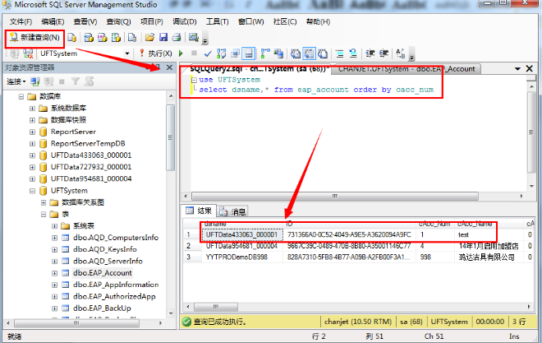Select dbo.AQD_ComputersInfo table
542x343 pixels.
coord(116,238)
